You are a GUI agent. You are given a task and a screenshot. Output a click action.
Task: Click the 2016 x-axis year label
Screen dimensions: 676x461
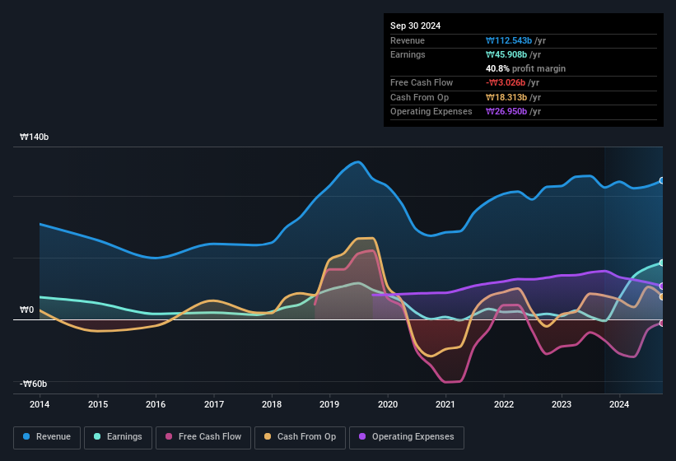(156, 404)
